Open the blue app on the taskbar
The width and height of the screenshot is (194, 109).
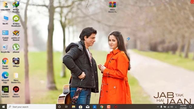coord(95,107)
